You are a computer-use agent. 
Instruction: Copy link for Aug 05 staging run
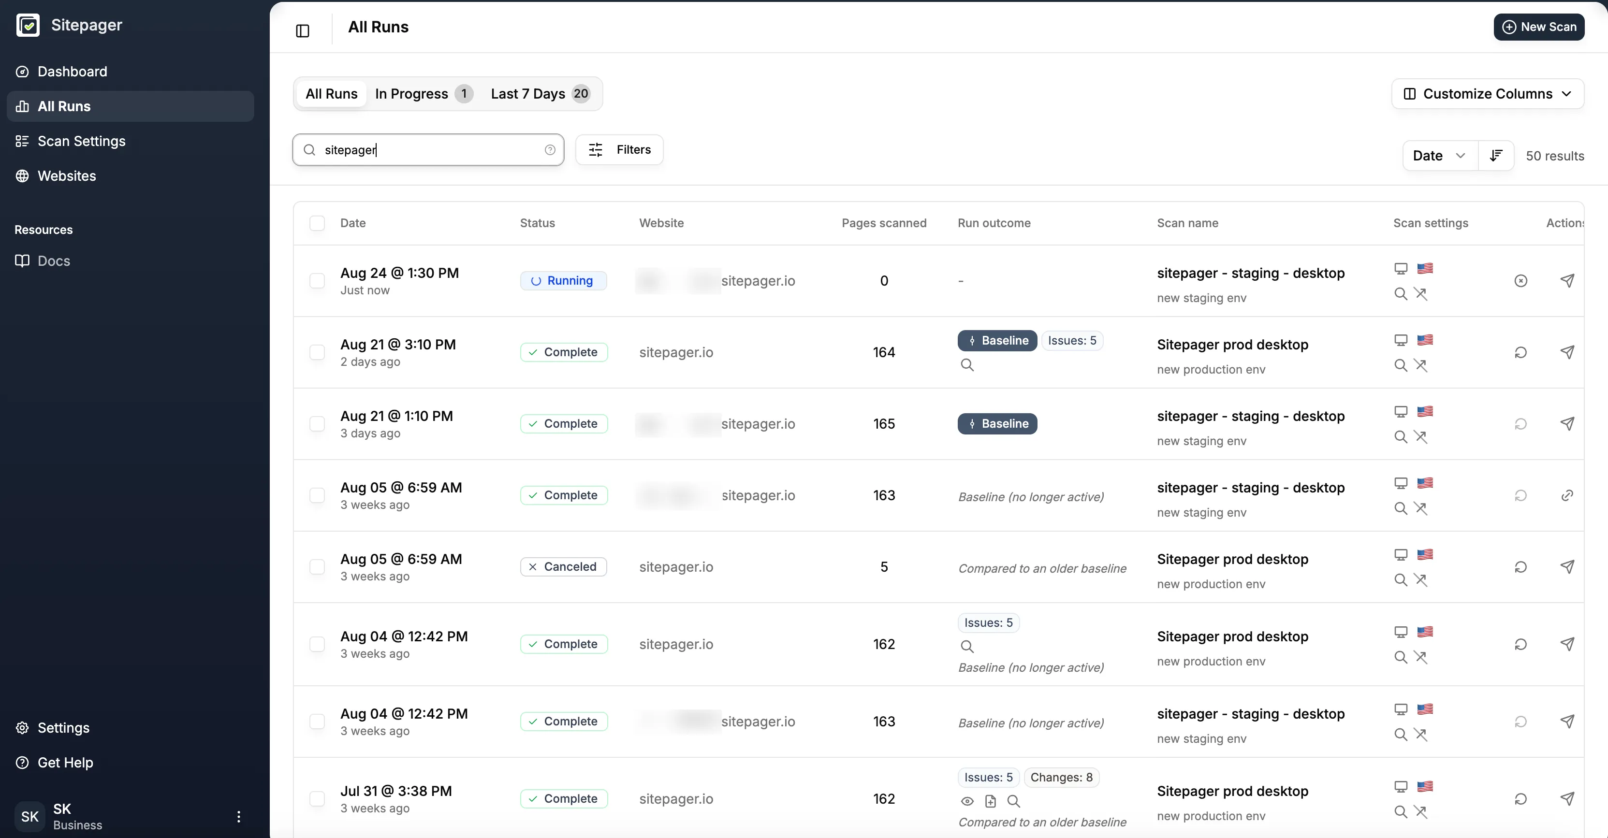point(1567,495)
